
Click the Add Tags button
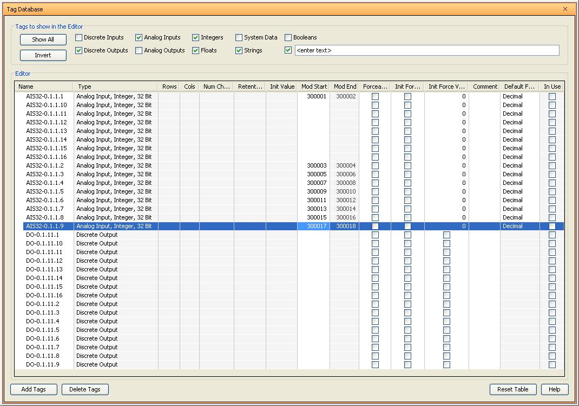pos(34,389)
